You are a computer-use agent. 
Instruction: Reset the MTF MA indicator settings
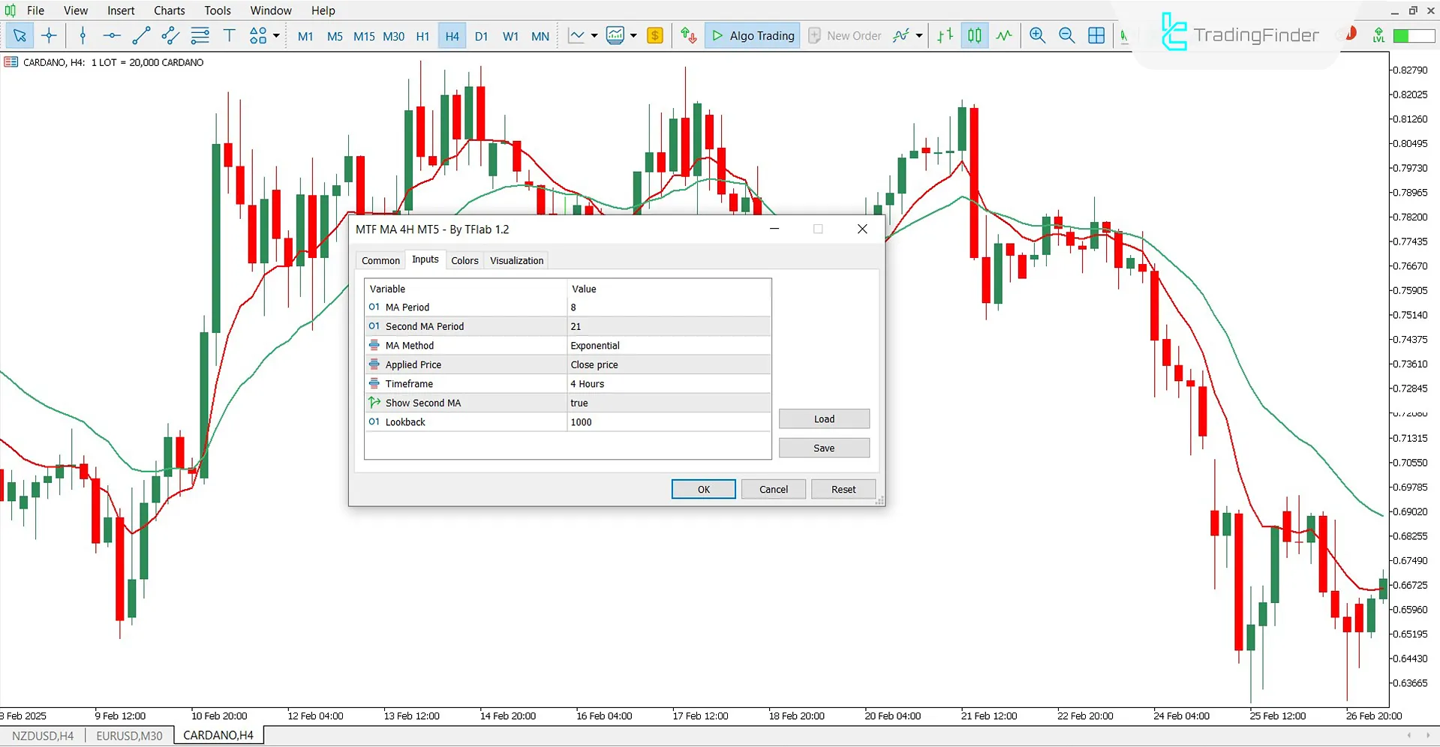(x=843, y=488)
